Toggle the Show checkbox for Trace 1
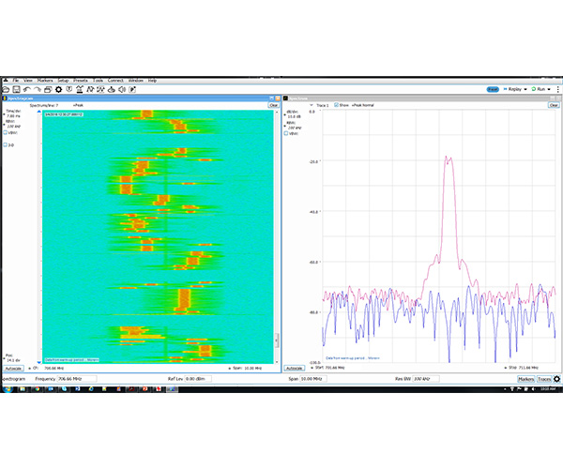Viewport: 563px width, 469px height. pos(336,105)
